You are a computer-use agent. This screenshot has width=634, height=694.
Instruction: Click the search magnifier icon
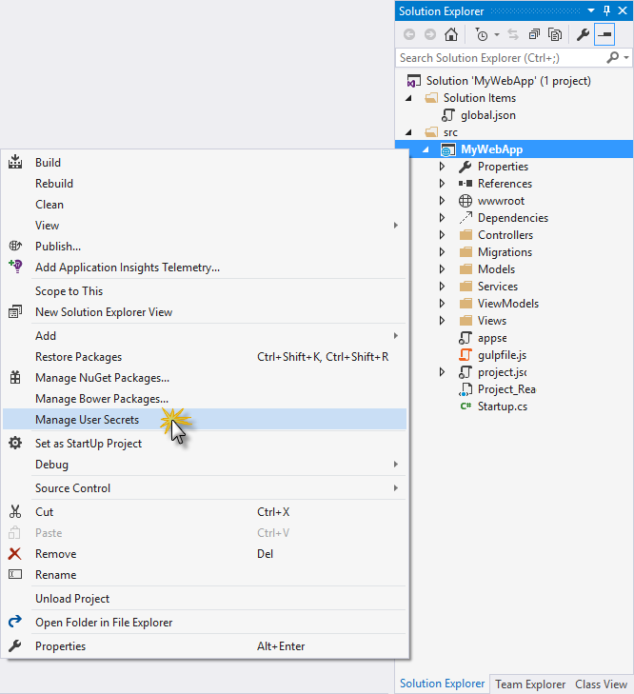click(x=613, y=57)
